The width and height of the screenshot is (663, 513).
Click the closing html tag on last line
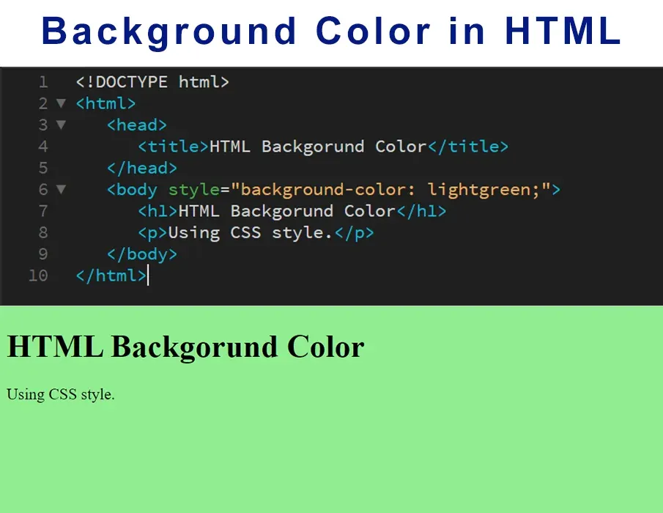(x=111, y=276)
